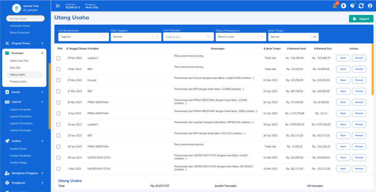Screen dimensions: 376x192
Task: Tick the checkbox for Enseval row
Action: click(x=58, y=80)
